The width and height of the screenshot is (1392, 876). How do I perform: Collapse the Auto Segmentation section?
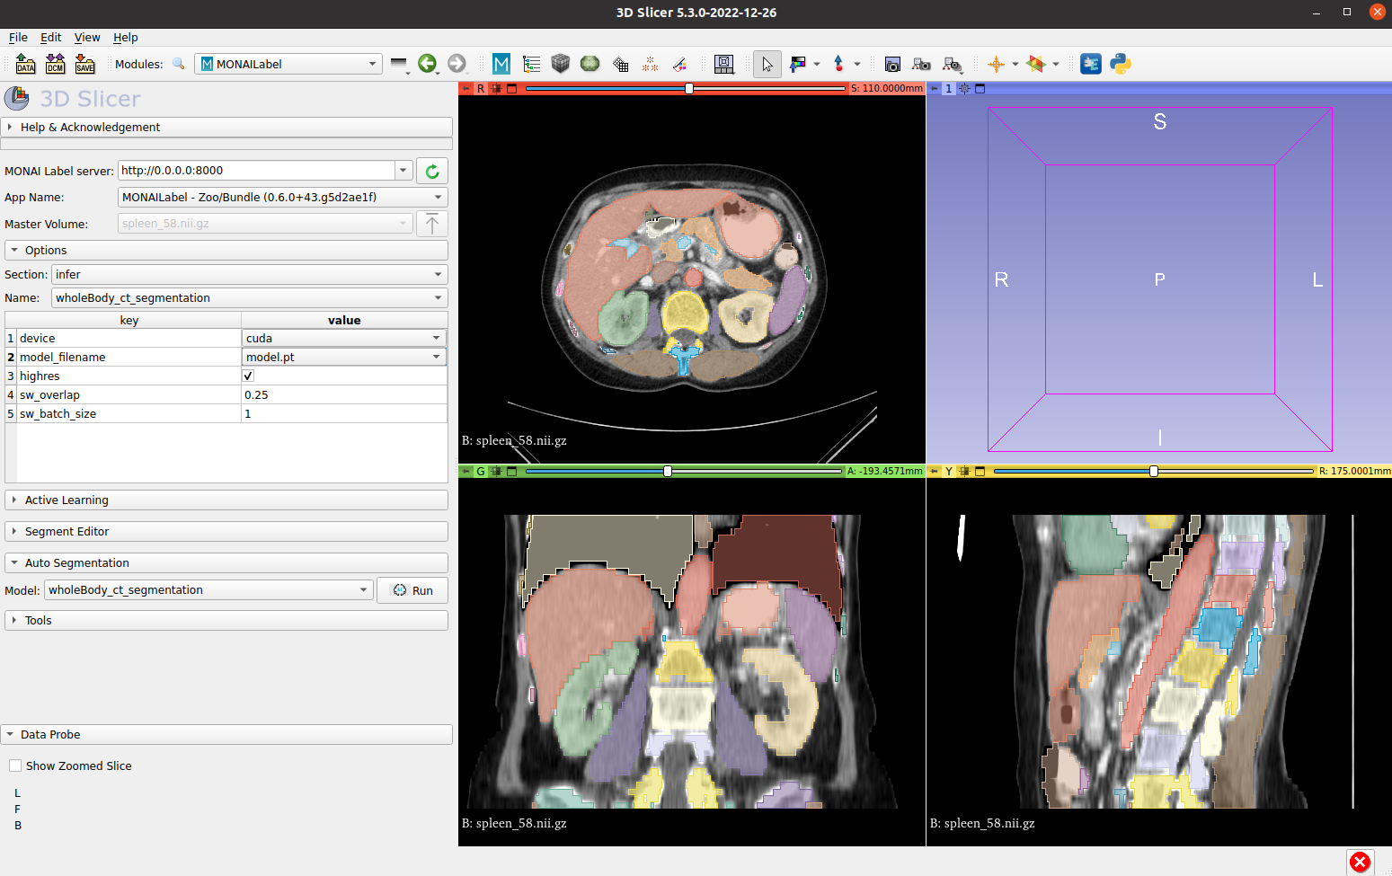(226, 563)
